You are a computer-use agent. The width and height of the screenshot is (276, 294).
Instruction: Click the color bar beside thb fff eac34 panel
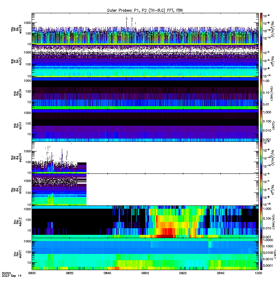point(261,29)
